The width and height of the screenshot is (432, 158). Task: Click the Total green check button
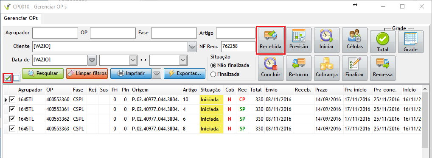[x=383, y=42]
